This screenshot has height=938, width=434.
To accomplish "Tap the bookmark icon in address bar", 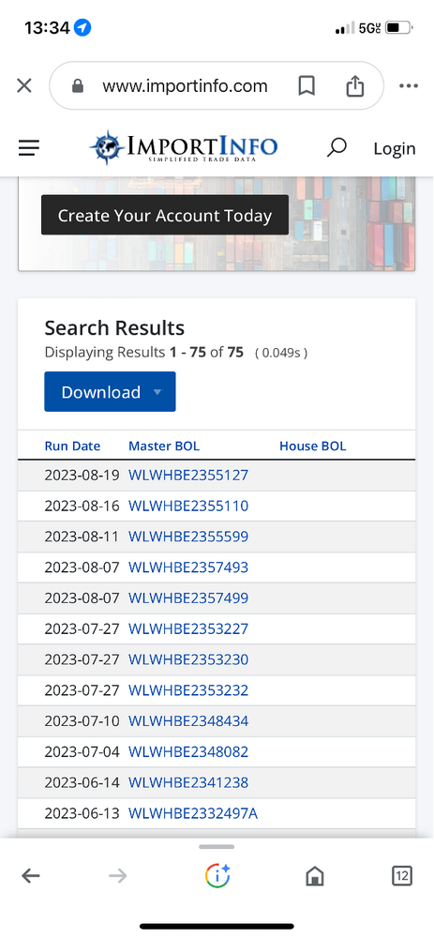I will pos(307,86).
